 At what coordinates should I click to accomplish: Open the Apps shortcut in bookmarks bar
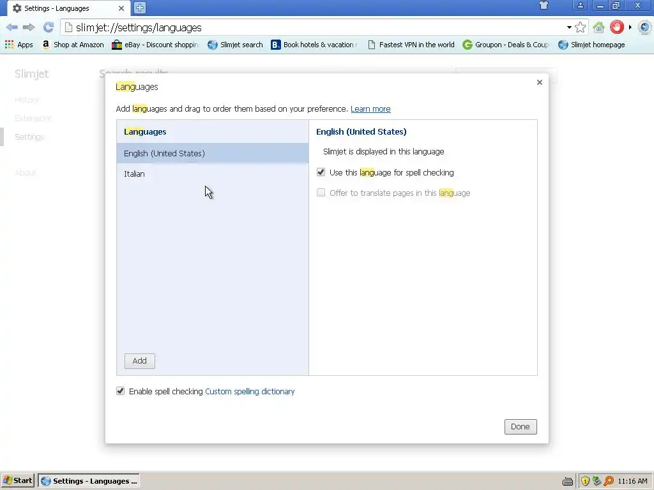click(19, 45)
